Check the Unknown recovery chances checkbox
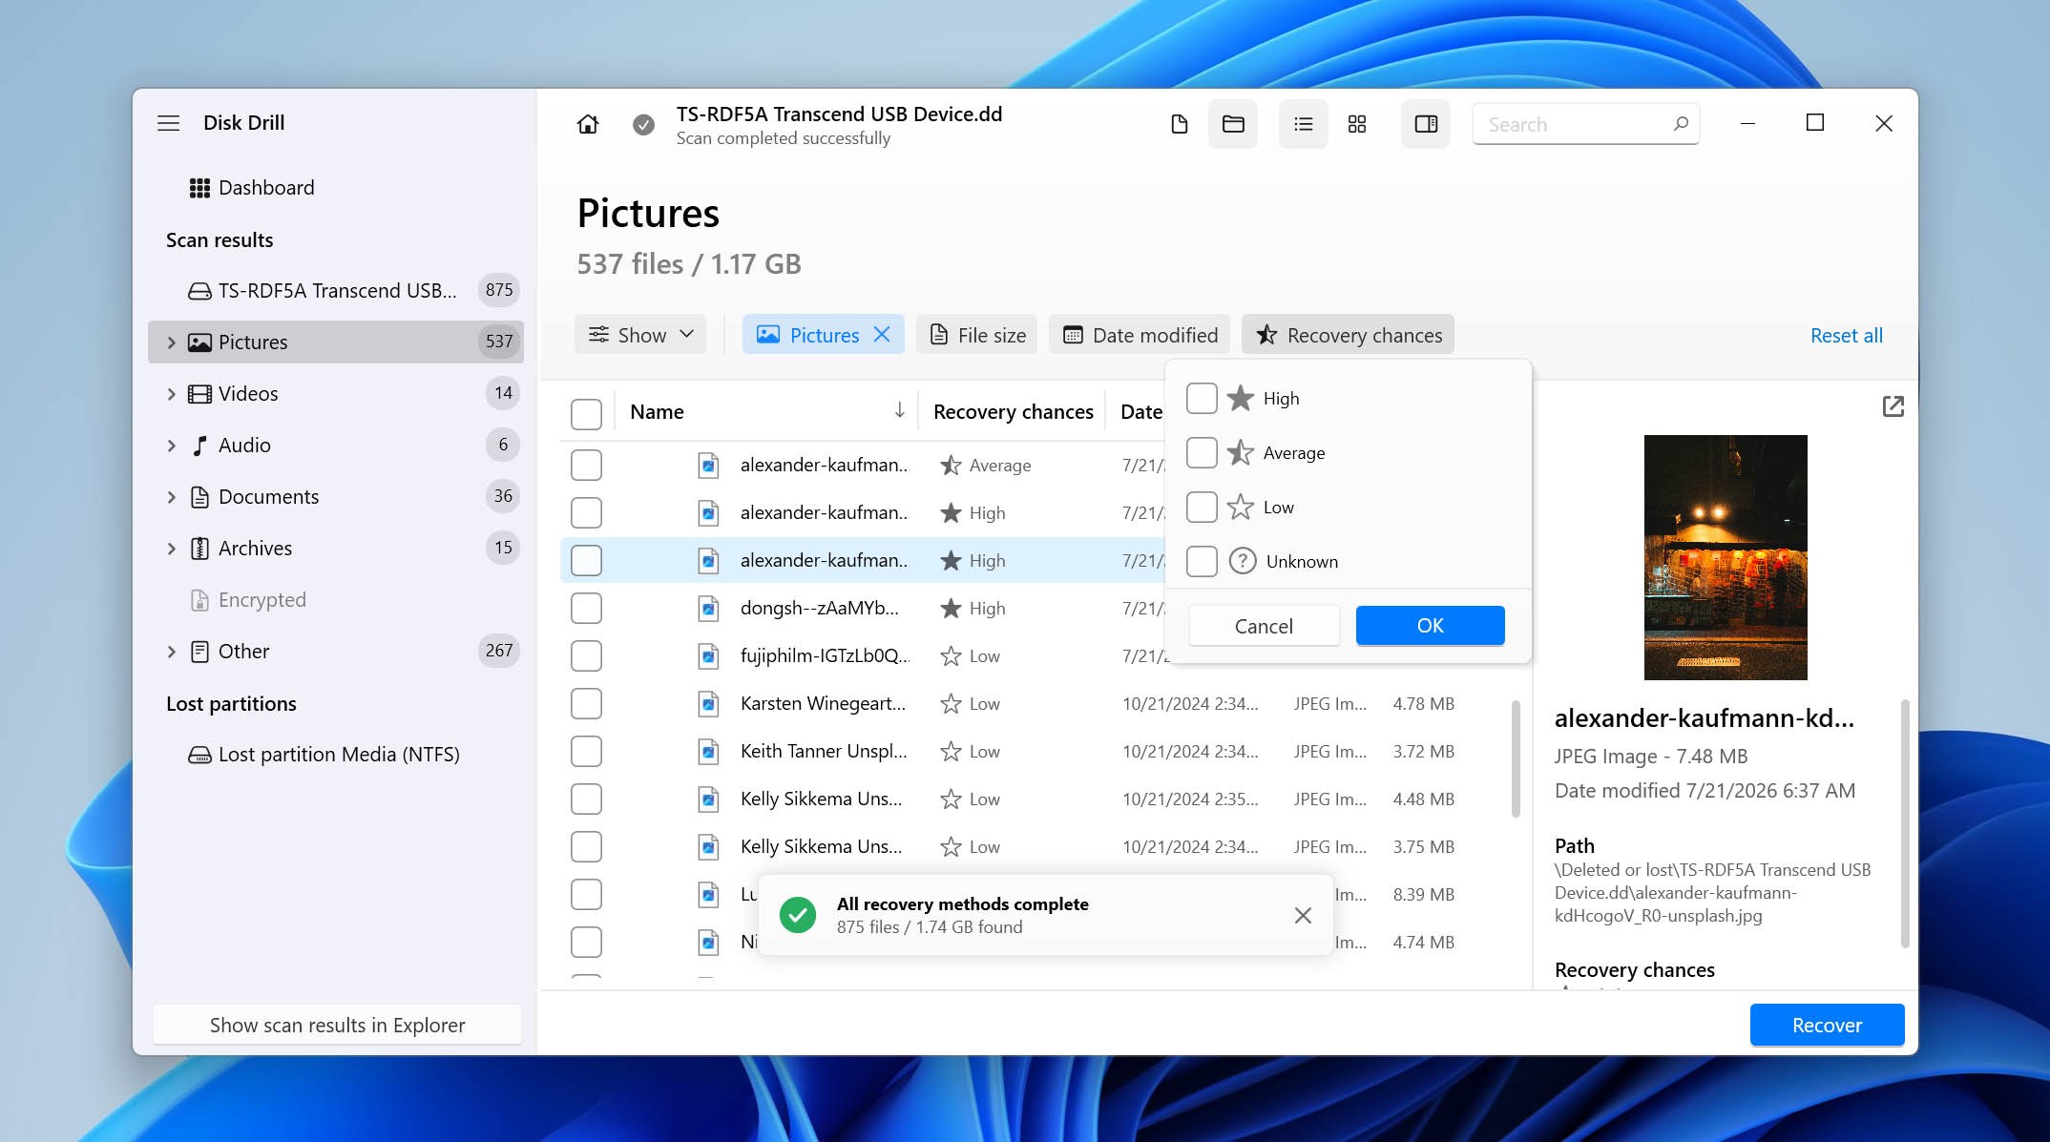Image resolution: width=2050 pixels, height=1142 pixels. point(1202,561)
